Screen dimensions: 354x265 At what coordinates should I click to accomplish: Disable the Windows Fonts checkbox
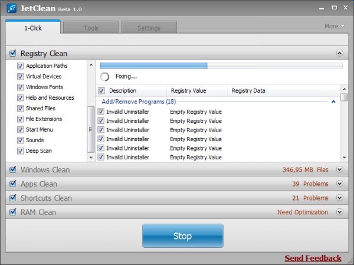(x=20, y=87)
